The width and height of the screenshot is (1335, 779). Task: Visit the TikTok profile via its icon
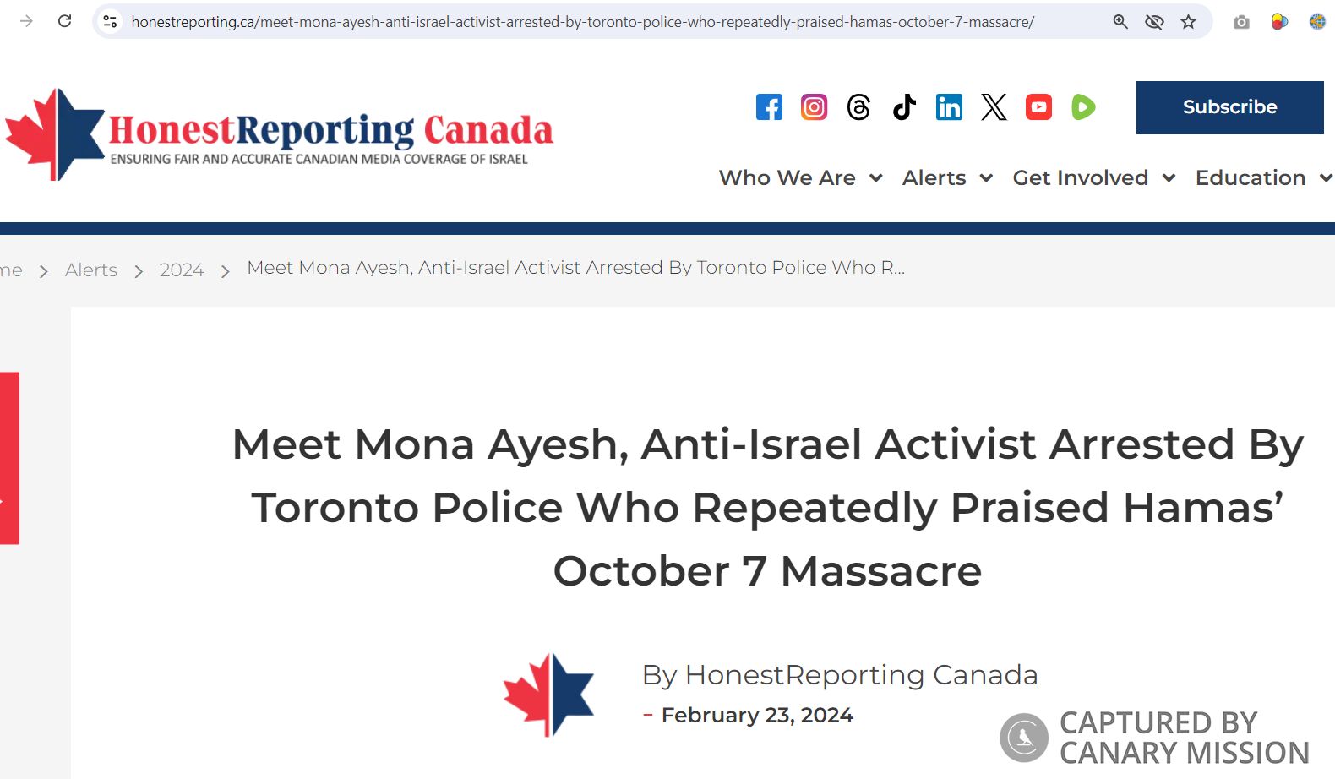pos(904,107)
